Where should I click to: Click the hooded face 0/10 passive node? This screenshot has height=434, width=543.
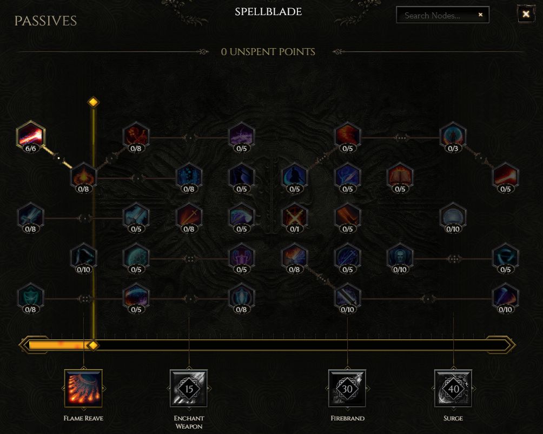(400, 258)
